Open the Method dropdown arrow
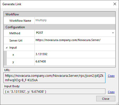The image size is (119, 105). (x=113, y=33)
